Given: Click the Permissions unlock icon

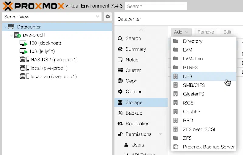Looking at the screenshot, I should point(120,134).
